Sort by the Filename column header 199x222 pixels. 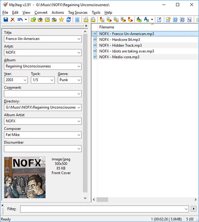coord(107,27)
